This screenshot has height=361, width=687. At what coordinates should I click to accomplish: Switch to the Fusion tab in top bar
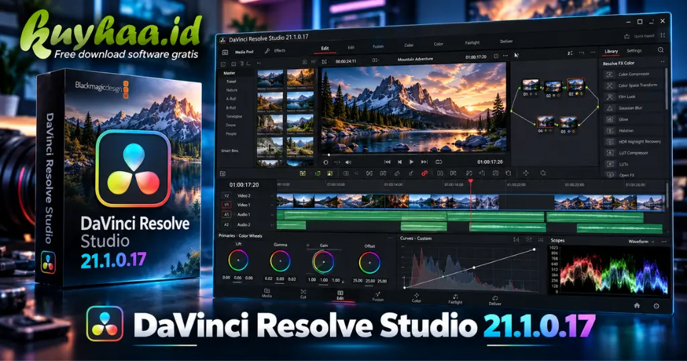pos(378,46)
